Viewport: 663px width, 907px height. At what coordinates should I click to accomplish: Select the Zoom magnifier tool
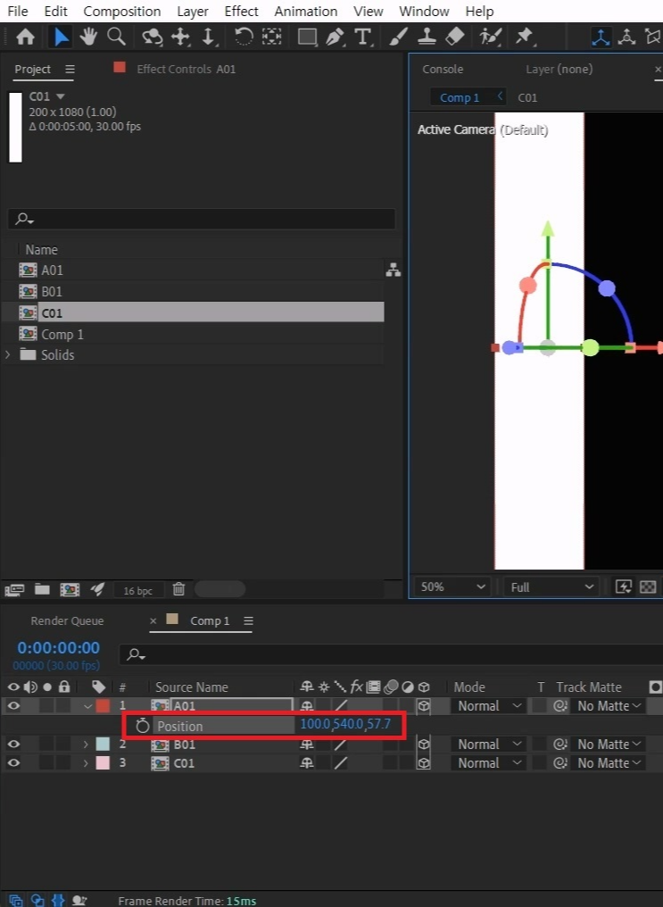[116, 37]
